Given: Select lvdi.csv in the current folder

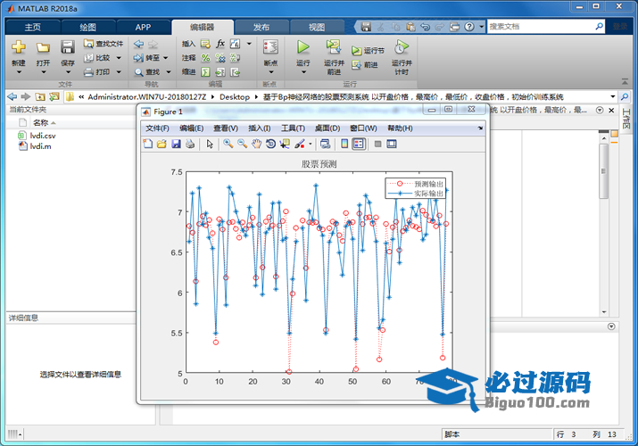Looking at the screenshot, I should click(43, 135).
